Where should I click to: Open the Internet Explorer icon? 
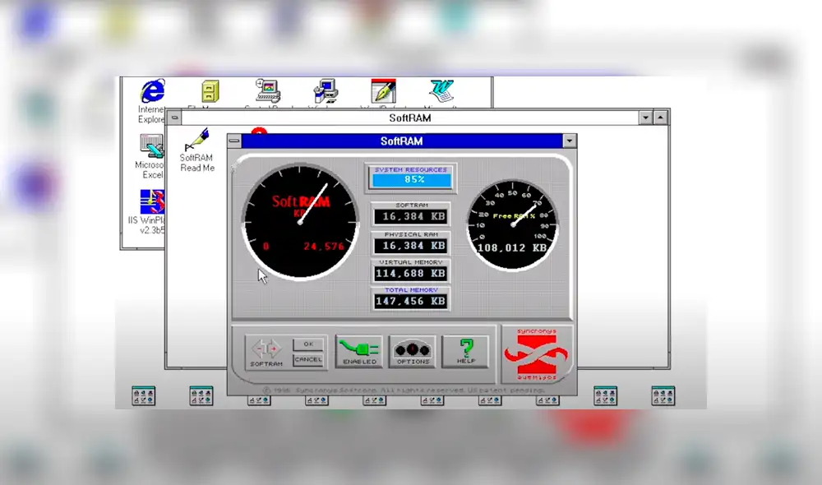(152, 89)
